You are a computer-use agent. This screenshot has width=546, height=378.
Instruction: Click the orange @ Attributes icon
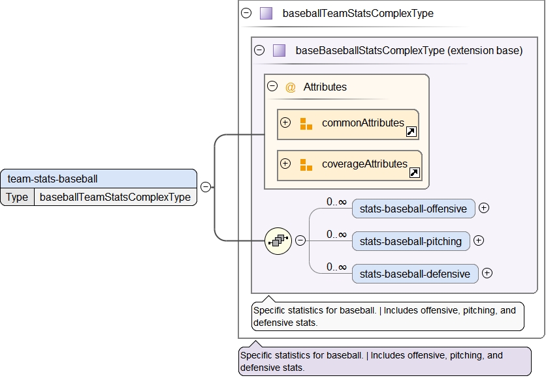(x=291, y=87)
